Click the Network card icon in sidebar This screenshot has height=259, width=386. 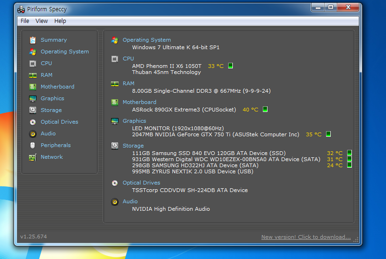(x=33, y=157)
